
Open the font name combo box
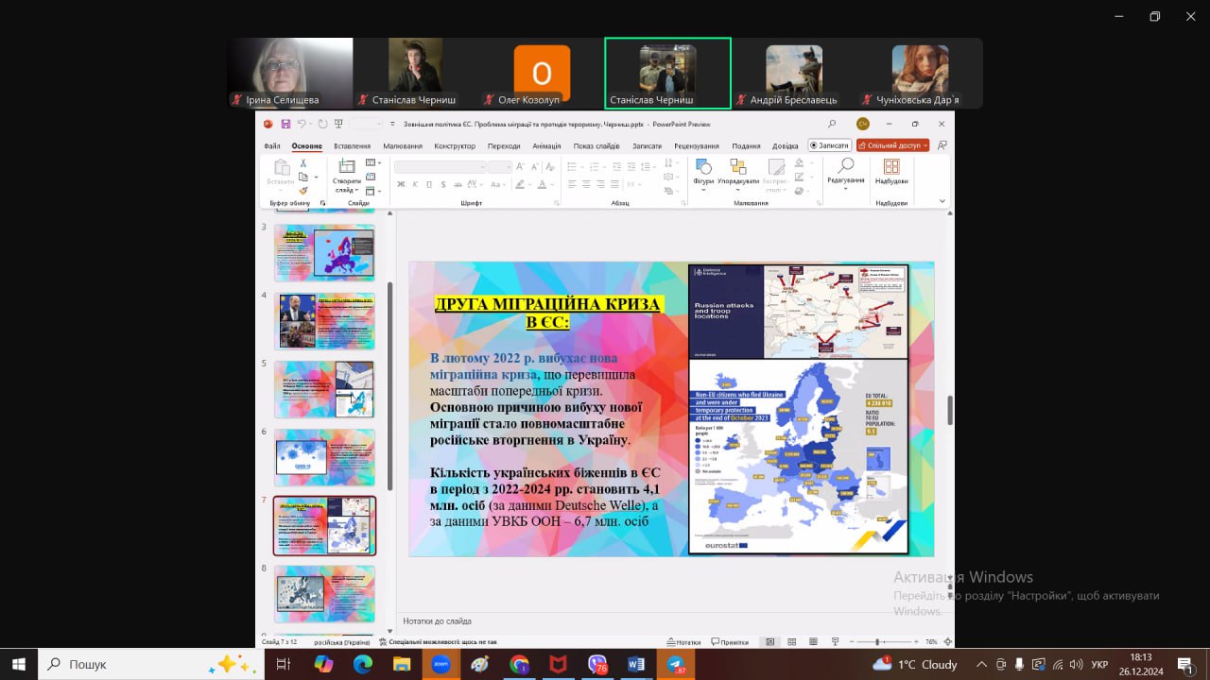click(441, 166)
